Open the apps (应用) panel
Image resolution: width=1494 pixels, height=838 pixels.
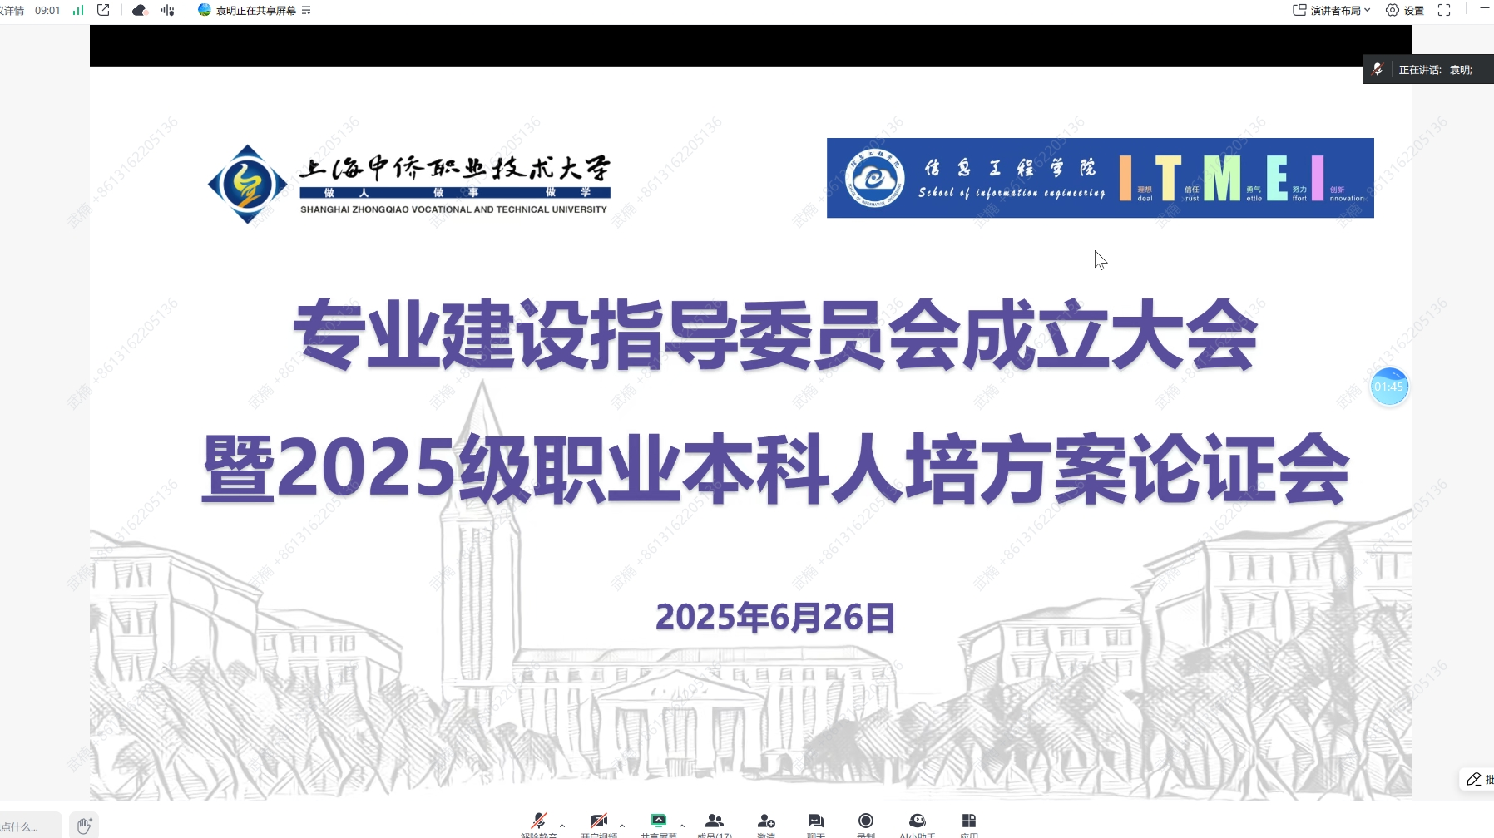tap(968, 822)
